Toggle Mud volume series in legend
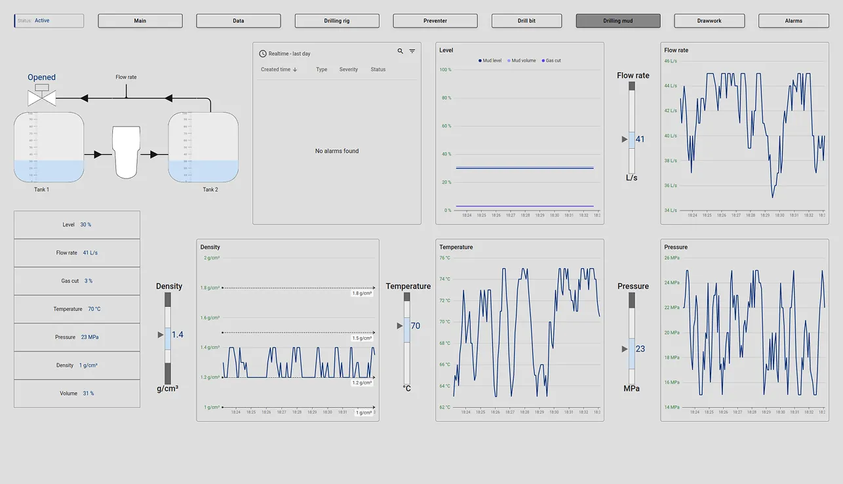 [x=522, y=60]
